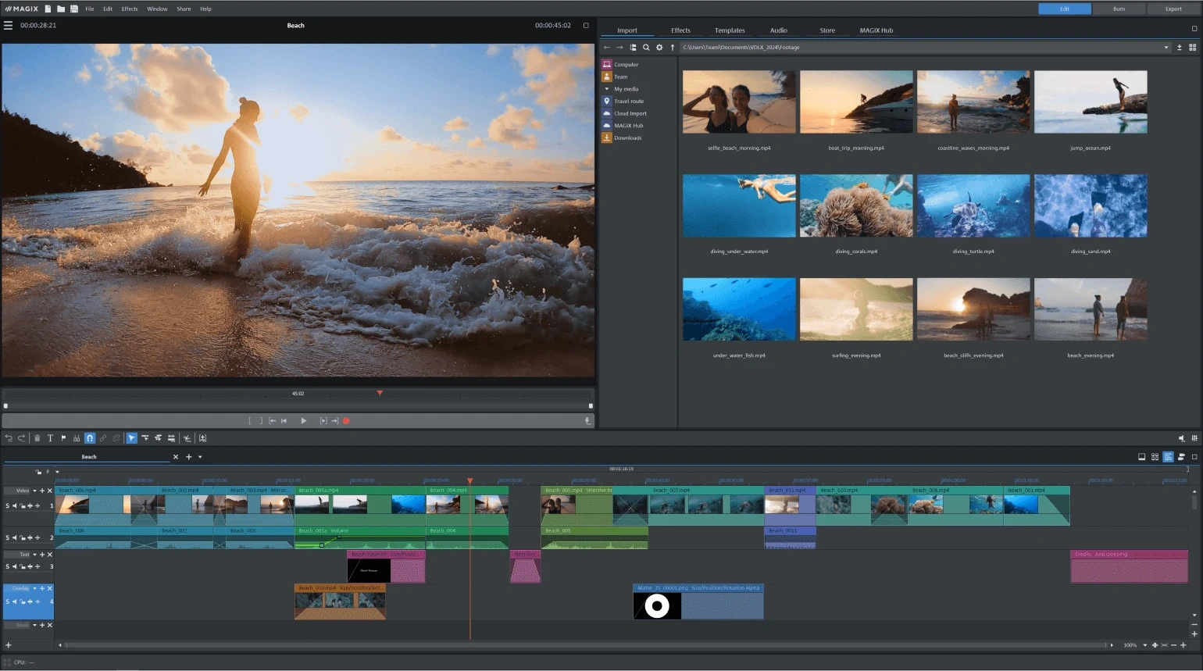Click the horizontal timeline scrollbar

(x=586, y=646)
